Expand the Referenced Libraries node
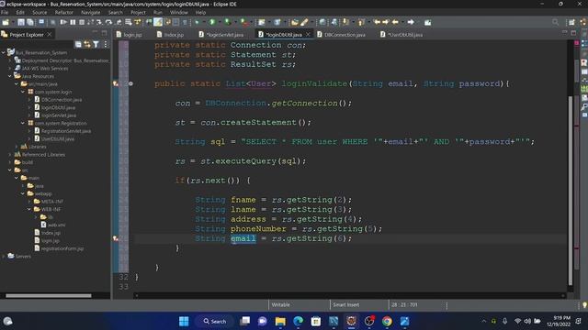The image size is (588, 330). (x=10, y=155)
